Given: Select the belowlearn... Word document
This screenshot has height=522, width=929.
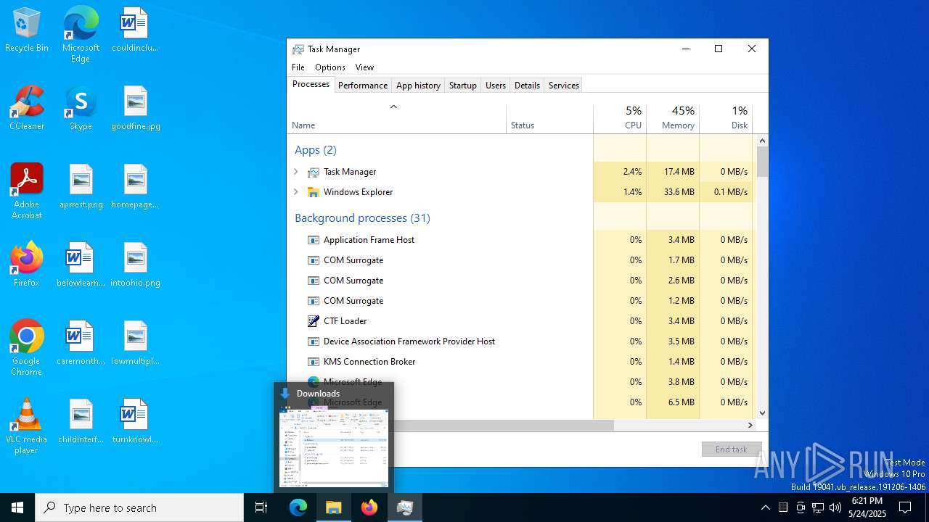Looking at the screenshot, I should pyautogui.click(x=81, y=265).
